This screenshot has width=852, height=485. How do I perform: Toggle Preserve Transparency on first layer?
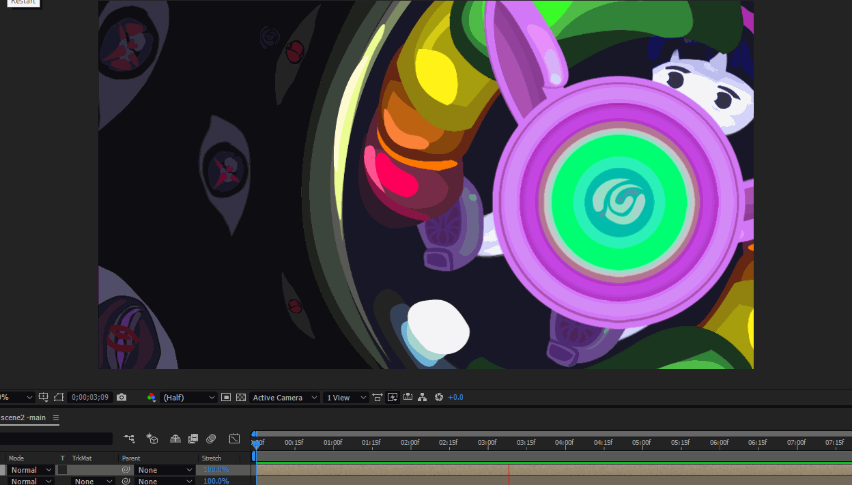point(62,470)
